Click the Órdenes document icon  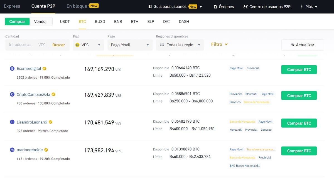(215, 7)
